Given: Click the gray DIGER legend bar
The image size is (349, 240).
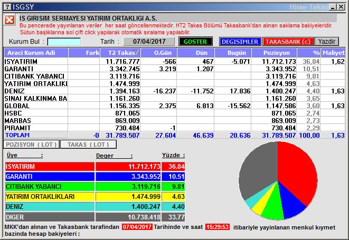Looking at the screenshot, I should click(50, 217).
